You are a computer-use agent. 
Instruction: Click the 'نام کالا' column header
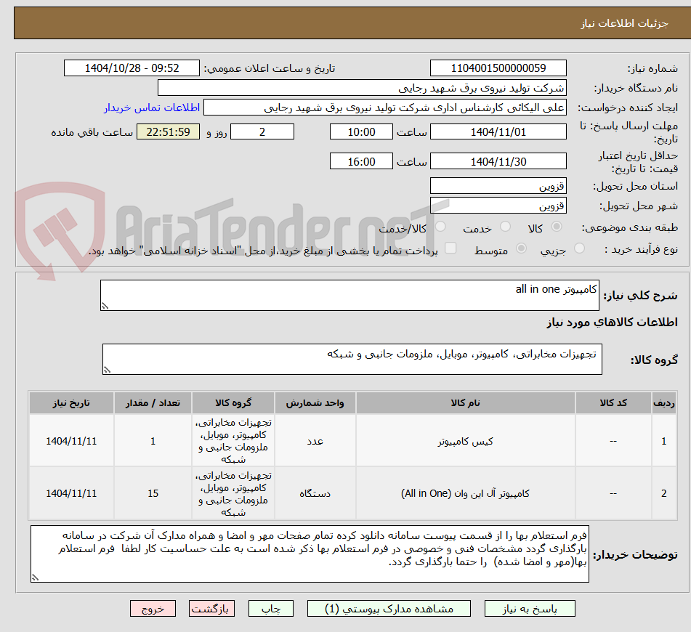pyautogui.click(x=465, y=403)
